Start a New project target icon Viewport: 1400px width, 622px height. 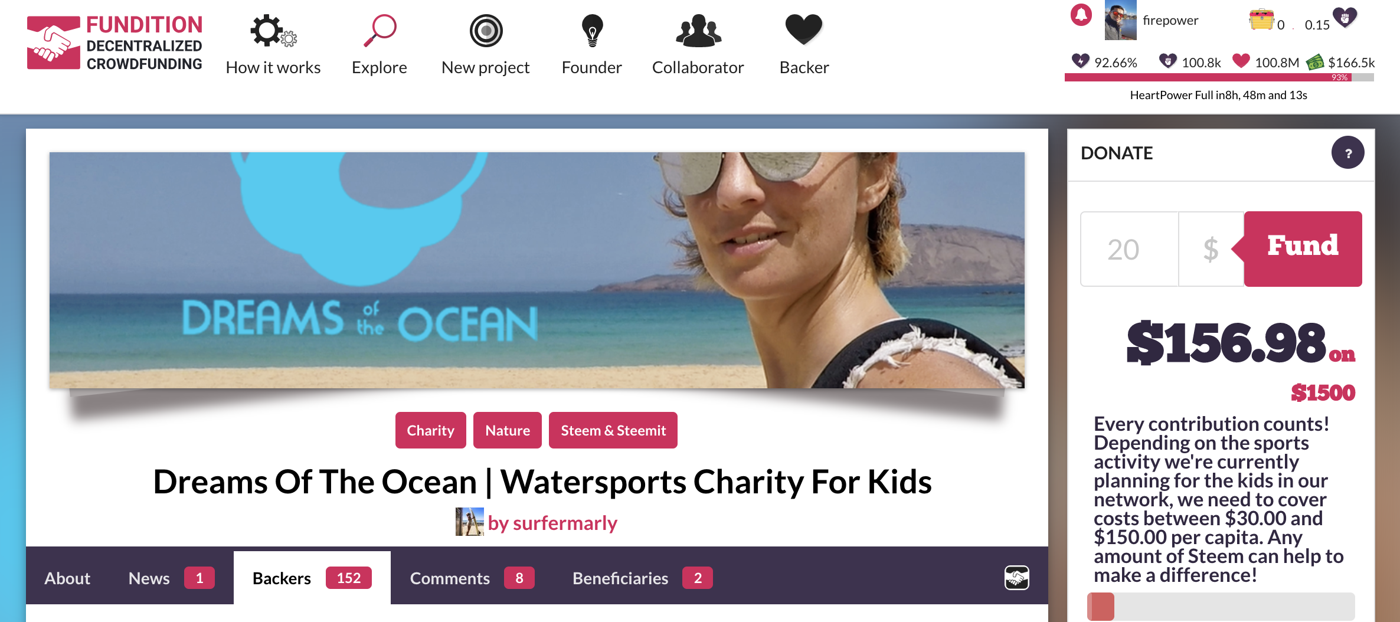pyautogui.click(x=486, y=31)
